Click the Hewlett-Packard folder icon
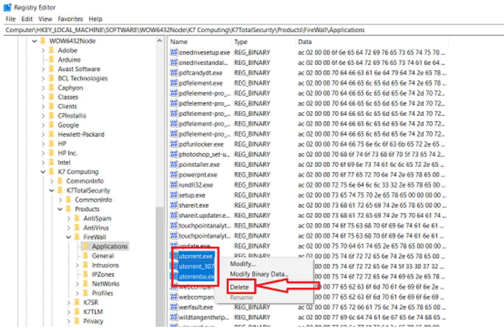Image resolution: width=504 pixels, height=328 pixels. 52,134
